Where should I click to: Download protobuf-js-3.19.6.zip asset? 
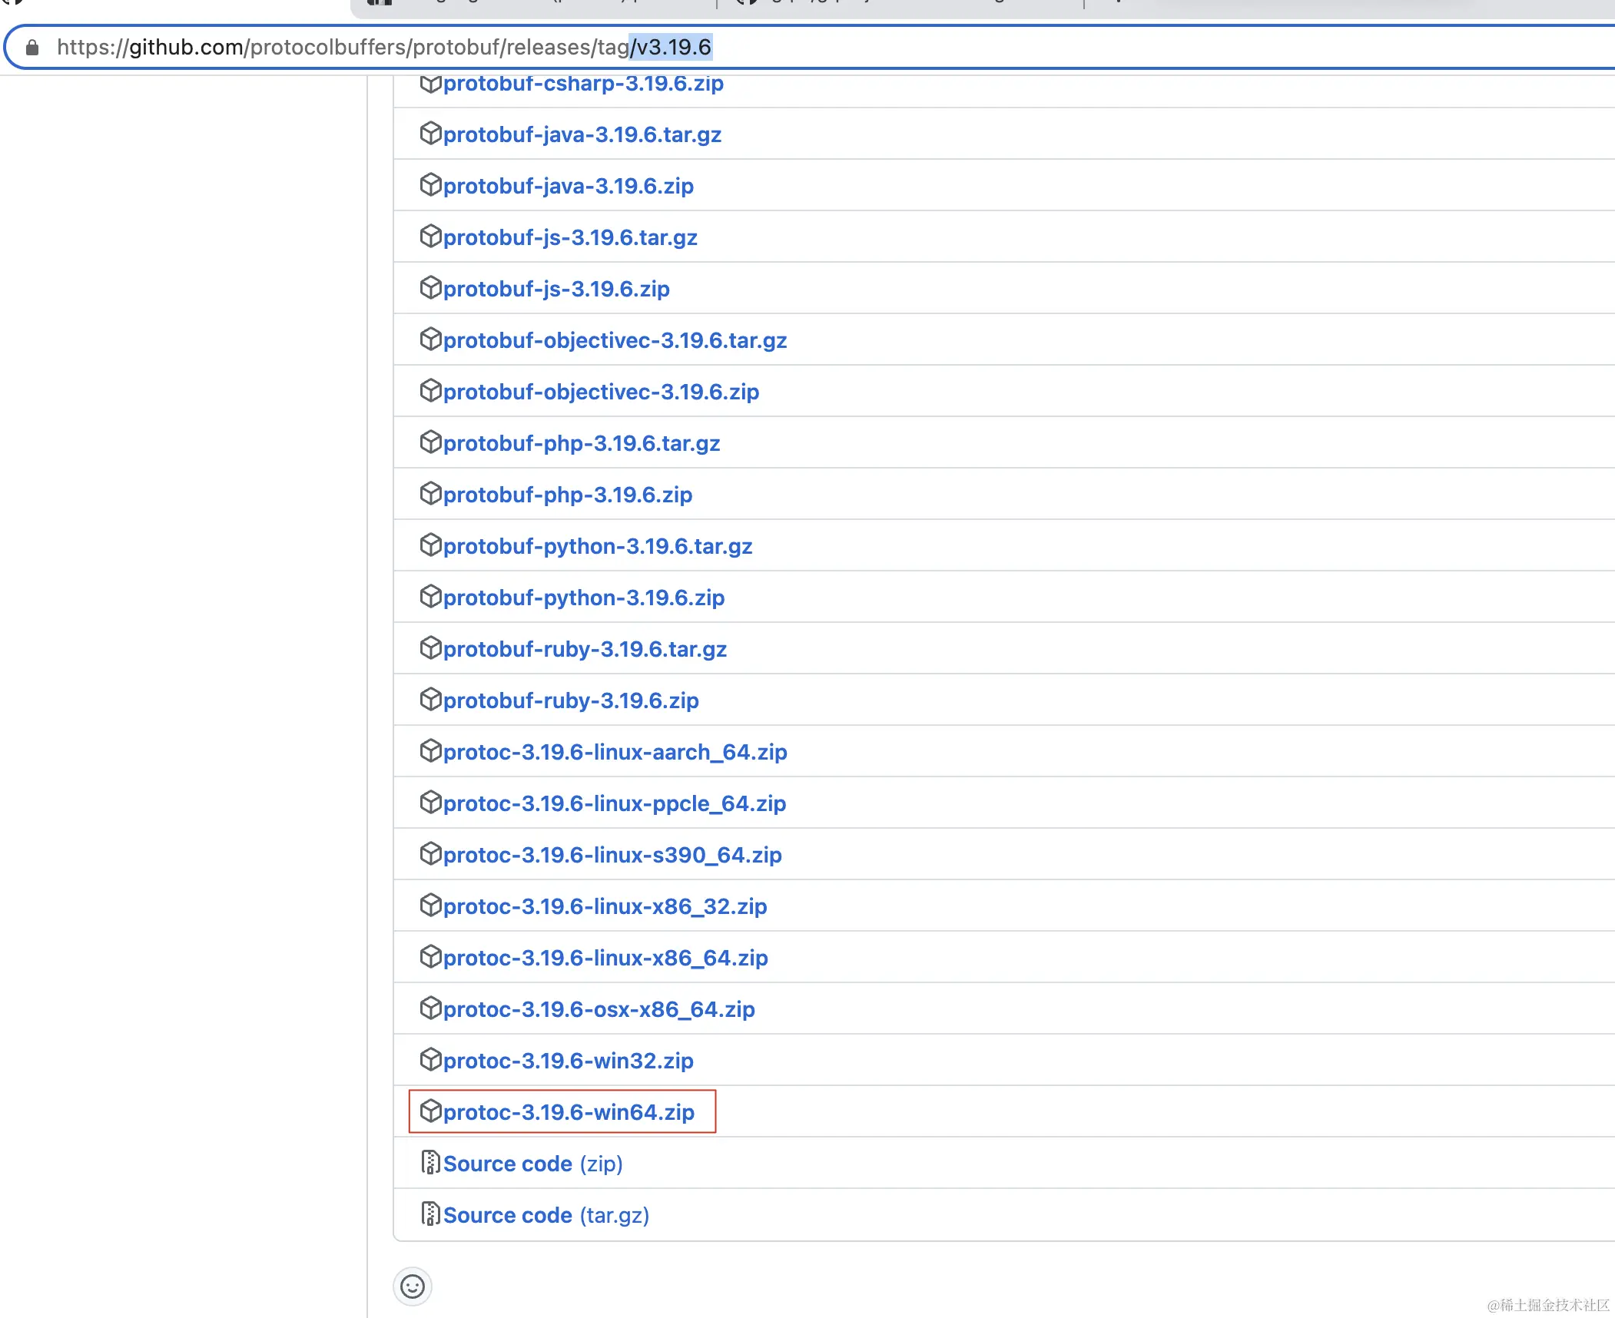pos(555,289)
